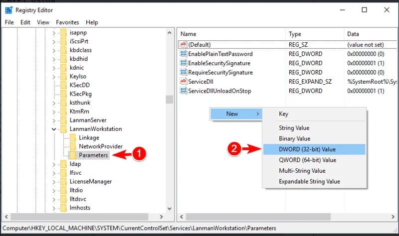
Task: Click the NetworkProvider folder icon
Action: [73, 146]
